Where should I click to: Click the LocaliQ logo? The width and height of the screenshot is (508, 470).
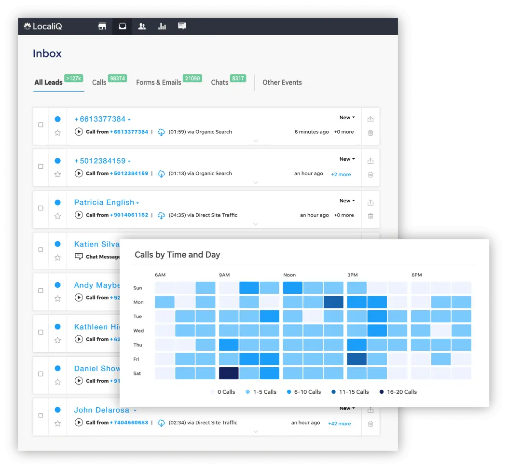click(43, 26)
